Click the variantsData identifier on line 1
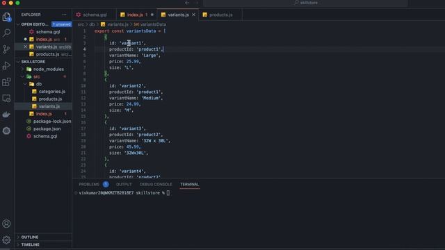The height and width of the screenshot is (250, 445). 140,31
